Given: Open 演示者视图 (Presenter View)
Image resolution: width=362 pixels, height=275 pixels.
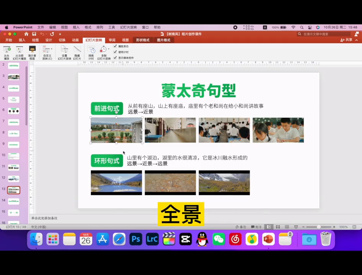Looking at the screenshot, I should [x=32, y=50].
